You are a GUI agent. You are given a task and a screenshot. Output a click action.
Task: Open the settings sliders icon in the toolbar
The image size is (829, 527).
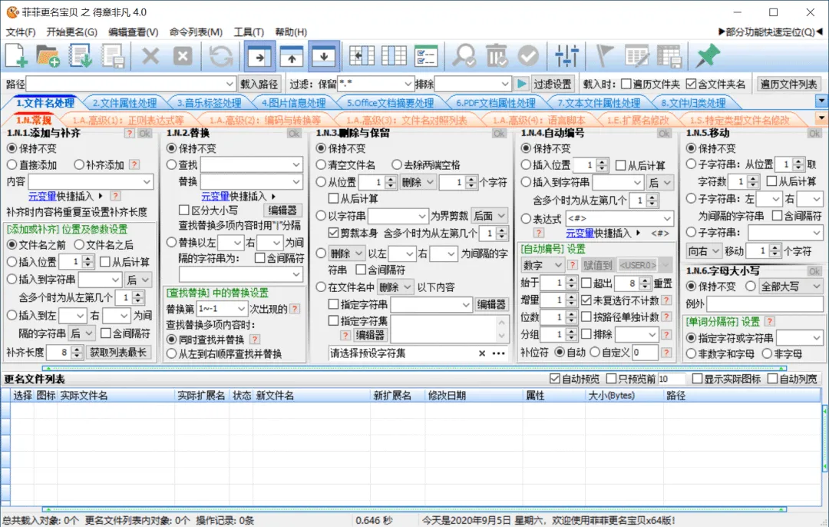pyautogui.click(x=566, y=55)
